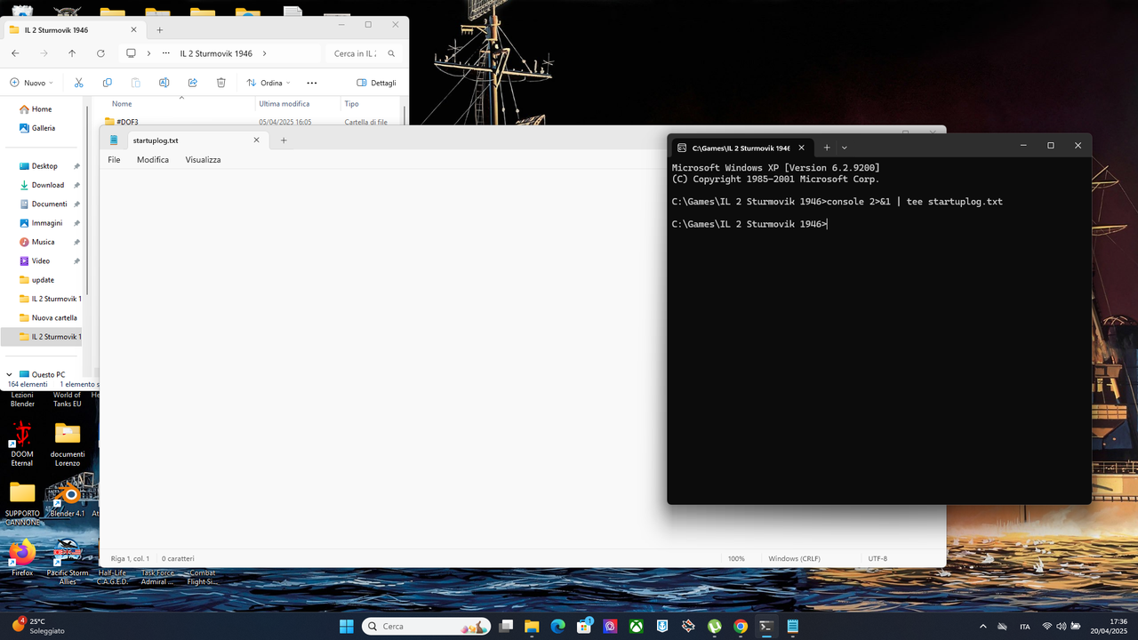
Task: Open Galleria from the Explorer sidebar
Action: pyautogui.click(x=40, y=127)
